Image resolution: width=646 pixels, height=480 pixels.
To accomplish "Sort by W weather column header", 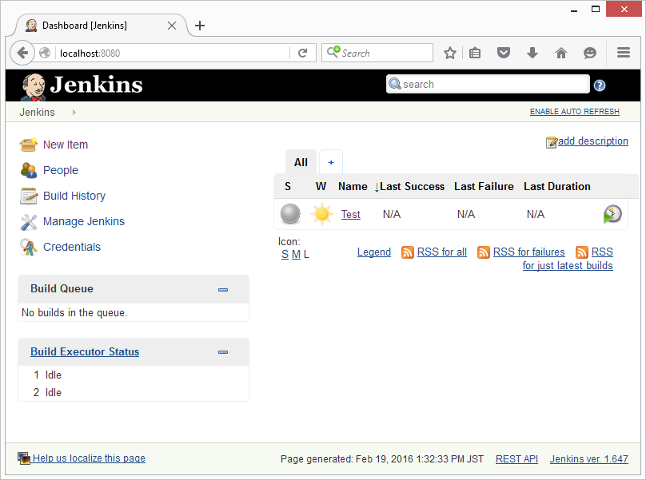I will click(321, 186).
